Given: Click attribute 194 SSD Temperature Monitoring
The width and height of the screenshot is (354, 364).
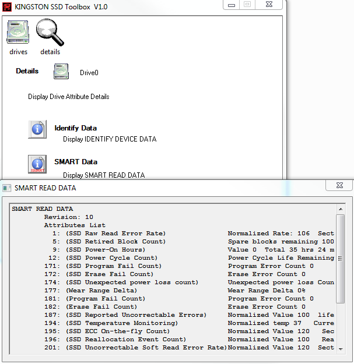Looking at the screenshot, I should click(x=111, y=323).
